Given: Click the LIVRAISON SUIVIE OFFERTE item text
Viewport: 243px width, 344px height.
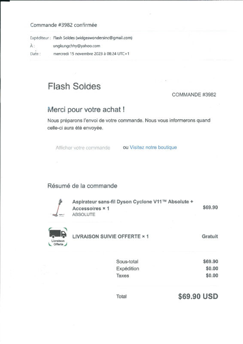Looking at the screenshot, I should click(x=110, y=236).
